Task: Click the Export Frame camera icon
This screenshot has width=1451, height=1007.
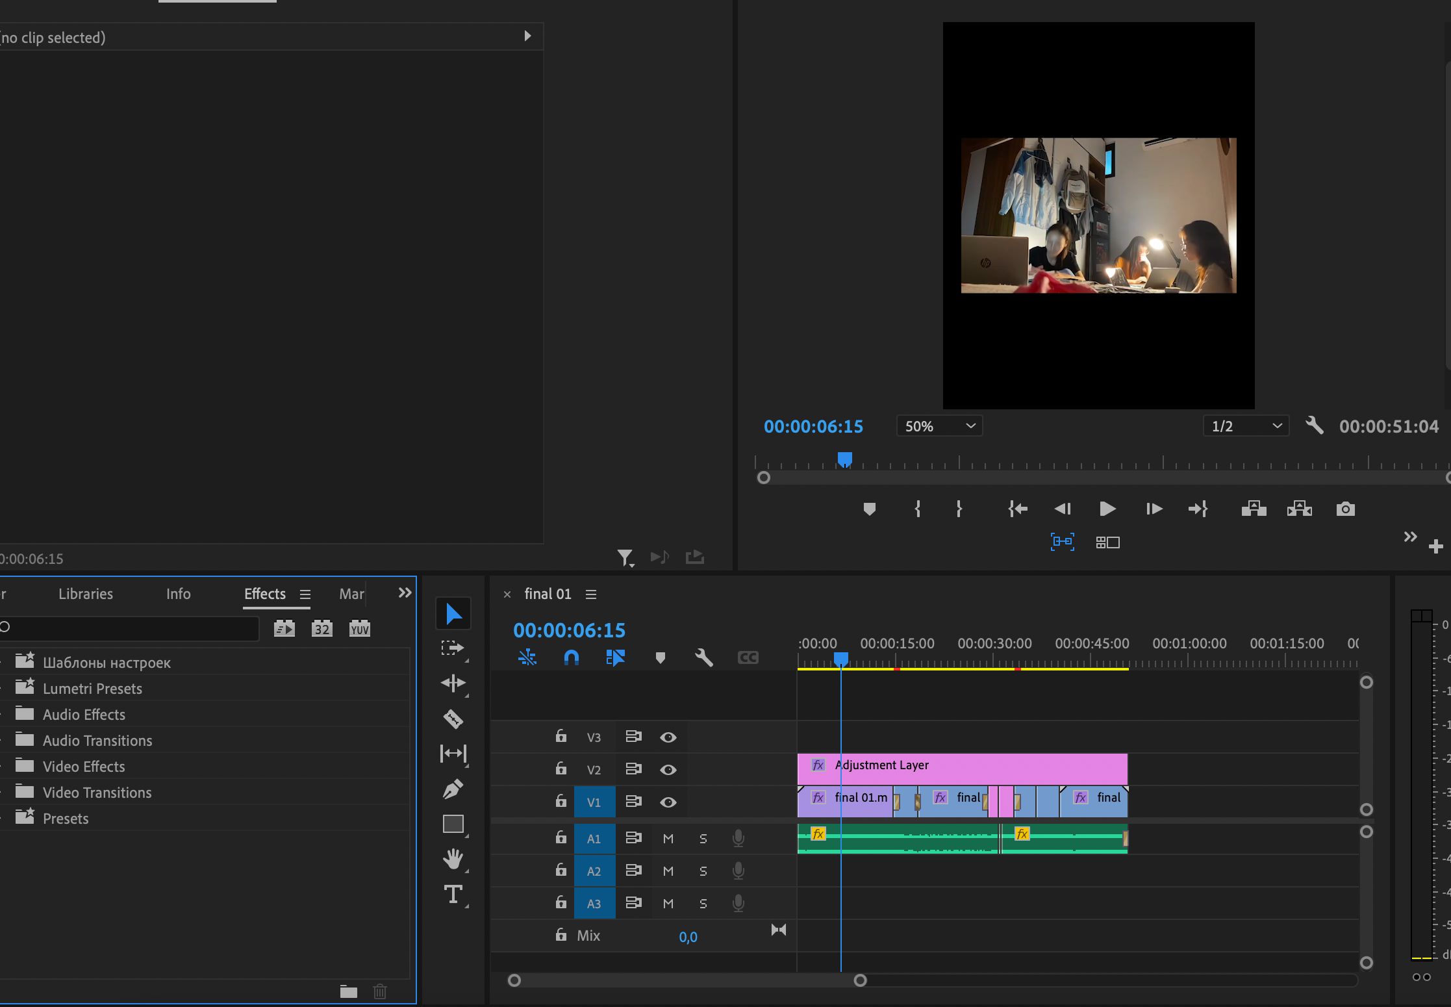Action: (x=1345, y=509)
